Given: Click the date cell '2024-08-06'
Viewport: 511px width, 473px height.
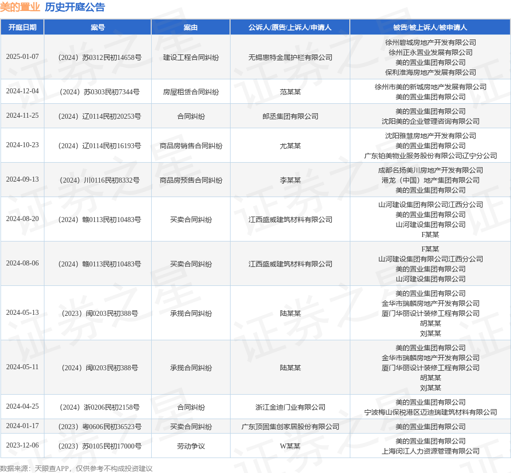Looking at the screenshot, I should click(22, 263).
